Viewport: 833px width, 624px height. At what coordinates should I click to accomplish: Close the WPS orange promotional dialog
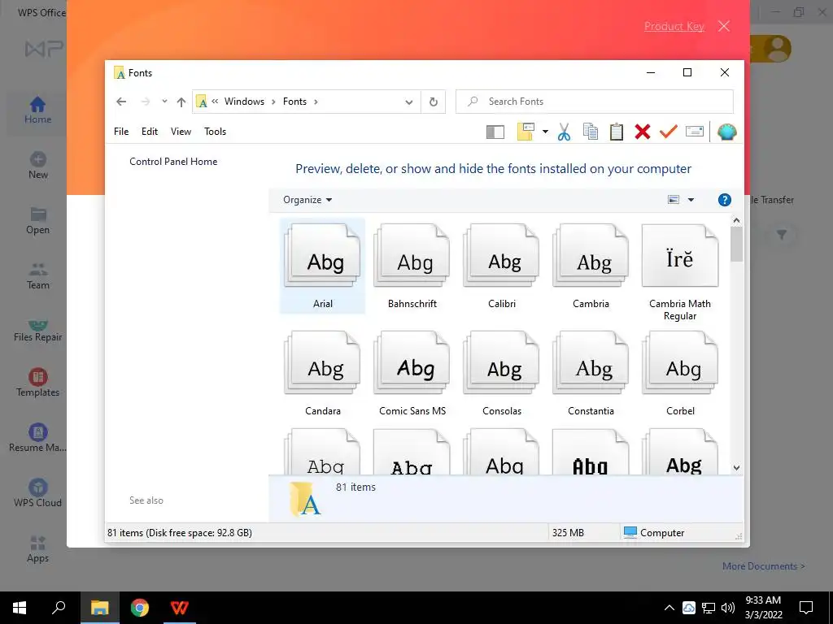(723, 26)
